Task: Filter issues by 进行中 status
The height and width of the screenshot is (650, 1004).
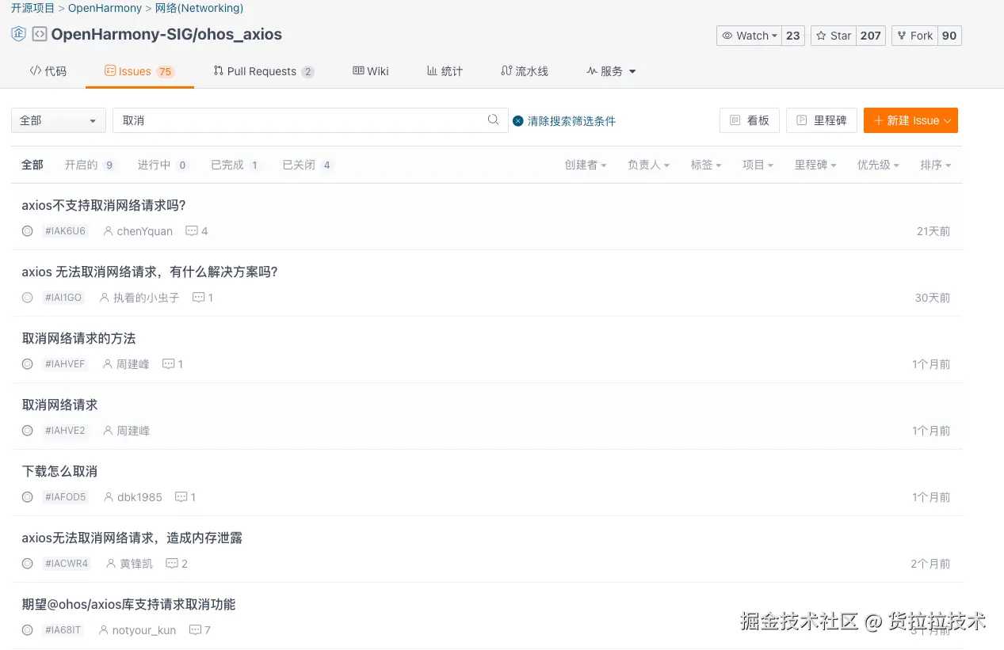Action: [163, 165]
